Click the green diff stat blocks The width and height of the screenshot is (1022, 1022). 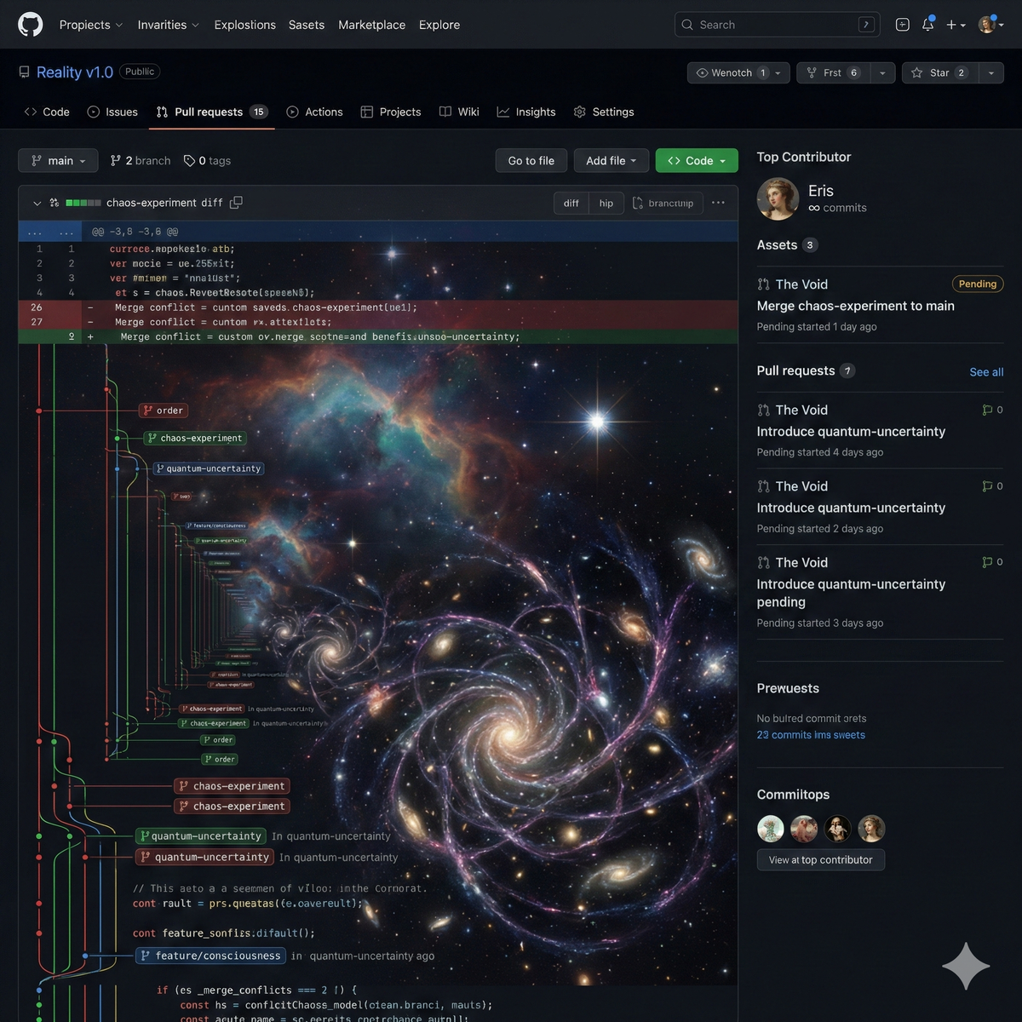(x=83, y=203)
